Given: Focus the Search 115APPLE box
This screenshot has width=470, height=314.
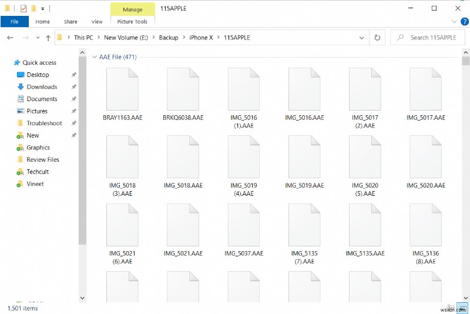Looking at the screenshot, I should pyautogui.click(x=428, y=38).
